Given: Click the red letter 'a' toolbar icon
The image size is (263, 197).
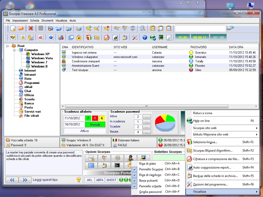Looking at the screenshot, I should 41,37.
